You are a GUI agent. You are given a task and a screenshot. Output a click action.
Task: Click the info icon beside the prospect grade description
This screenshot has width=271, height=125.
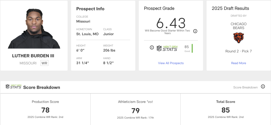(x=195, y=31)
